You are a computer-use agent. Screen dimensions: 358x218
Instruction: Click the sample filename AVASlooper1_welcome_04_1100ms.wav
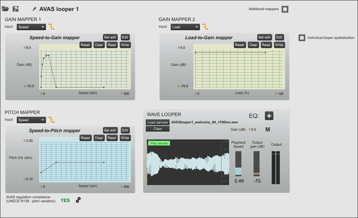[205, 122]
